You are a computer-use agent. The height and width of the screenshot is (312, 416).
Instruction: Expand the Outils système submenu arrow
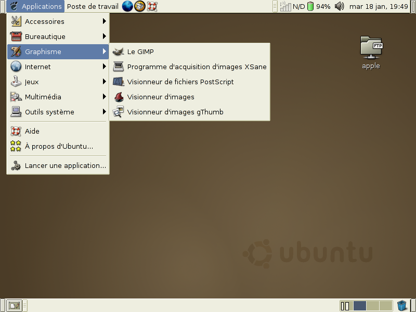point(105,112)
